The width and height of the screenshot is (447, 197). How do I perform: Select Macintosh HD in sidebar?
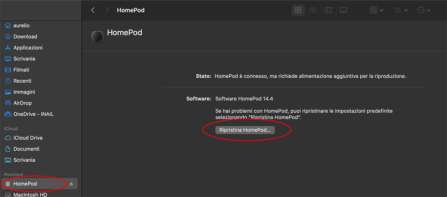pyautogui.click(x=30, y=194)
